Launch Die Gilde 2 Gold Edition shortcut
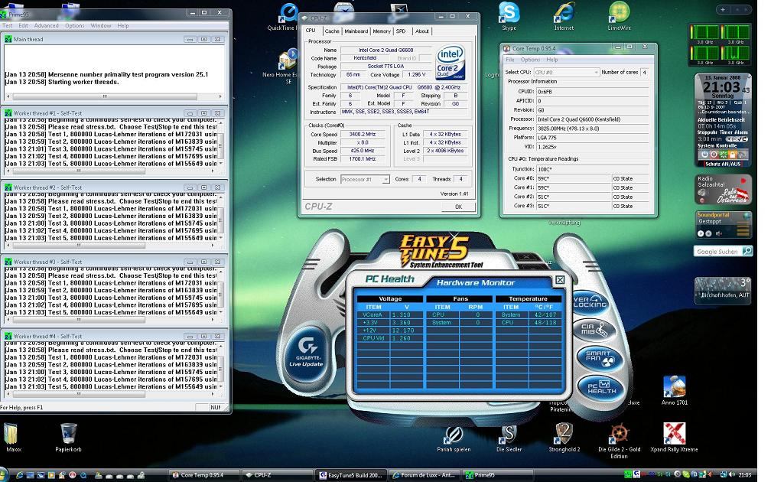The height and width of the screenshot is (482, 771). (619, 440)
